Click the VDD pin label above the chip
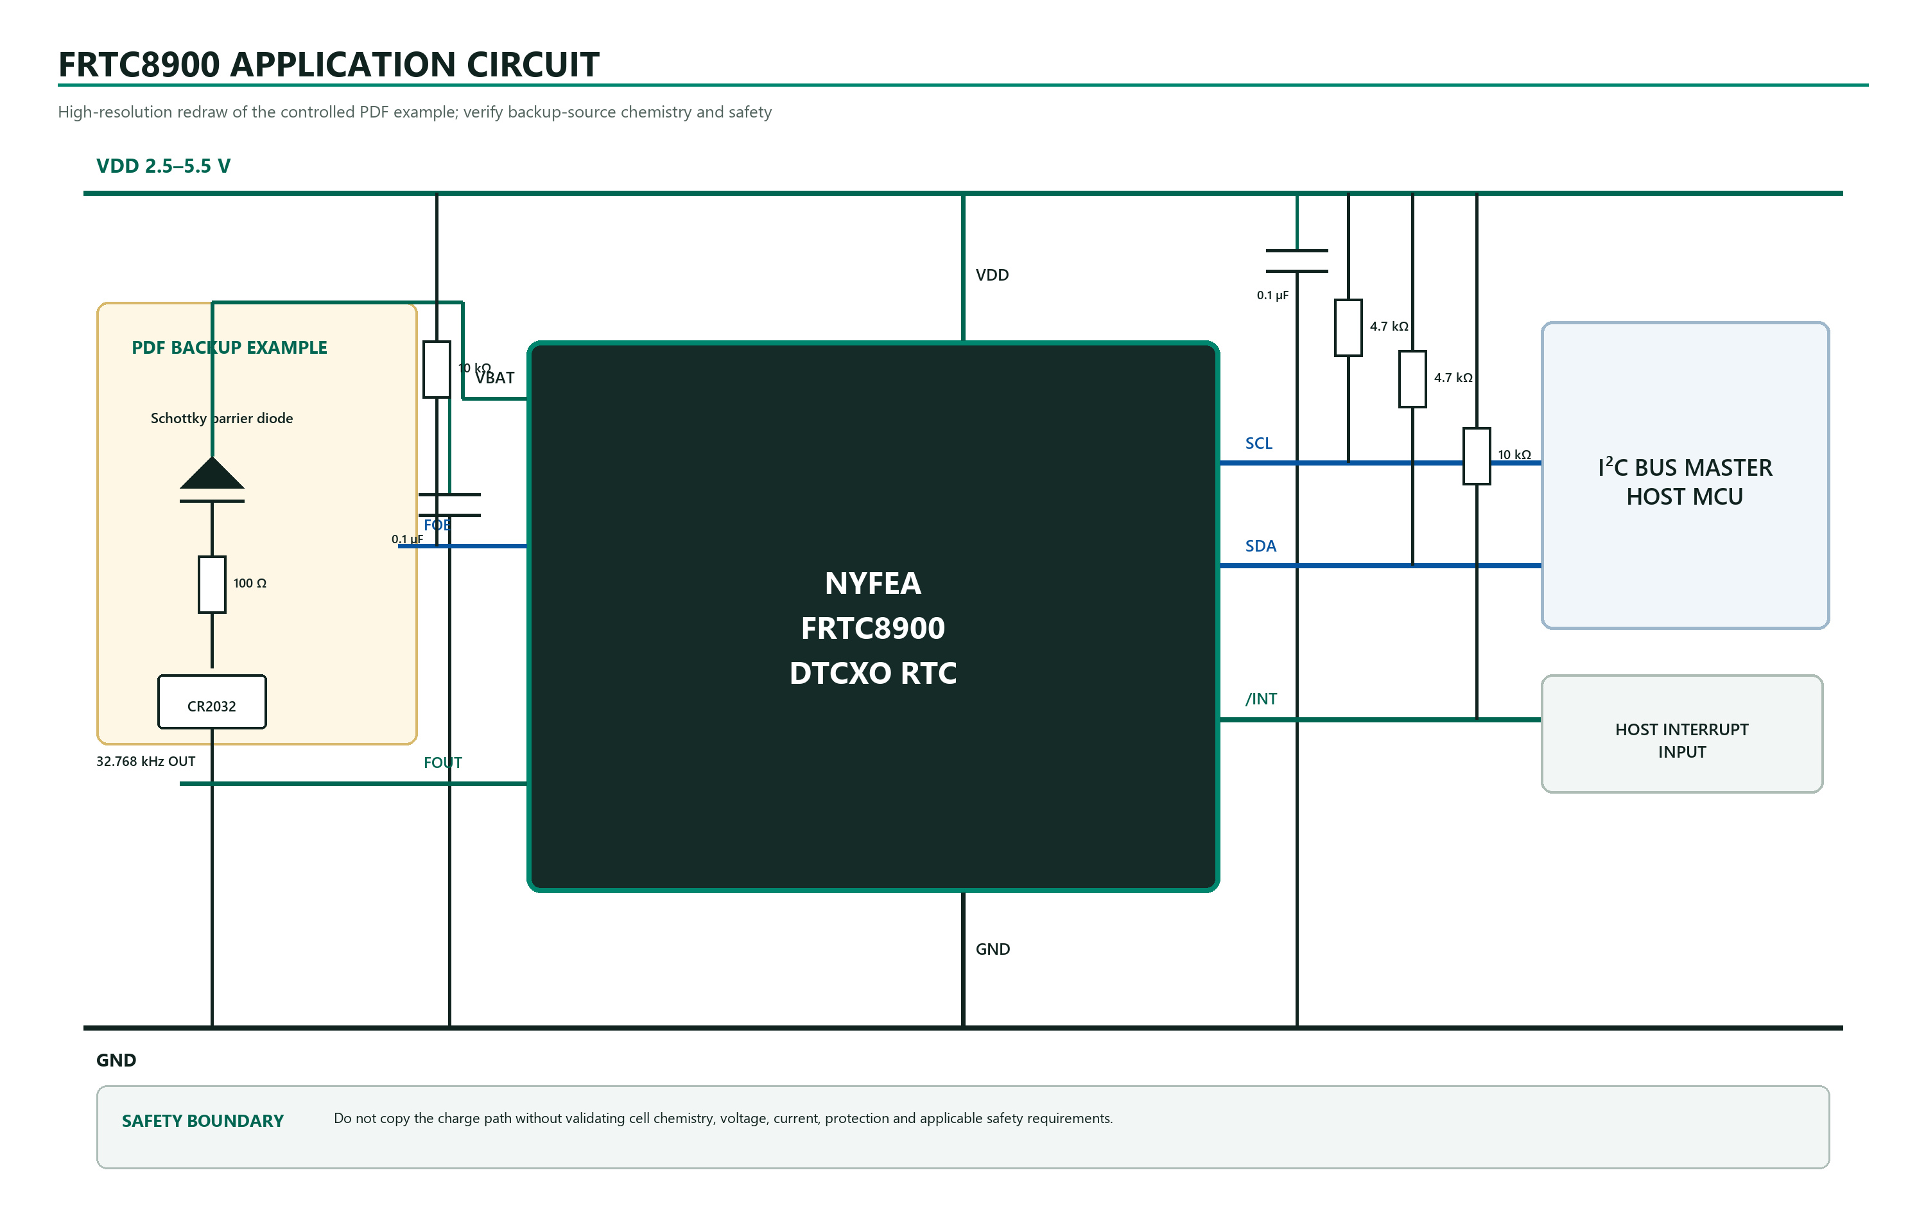 click(x=992, y=275)
